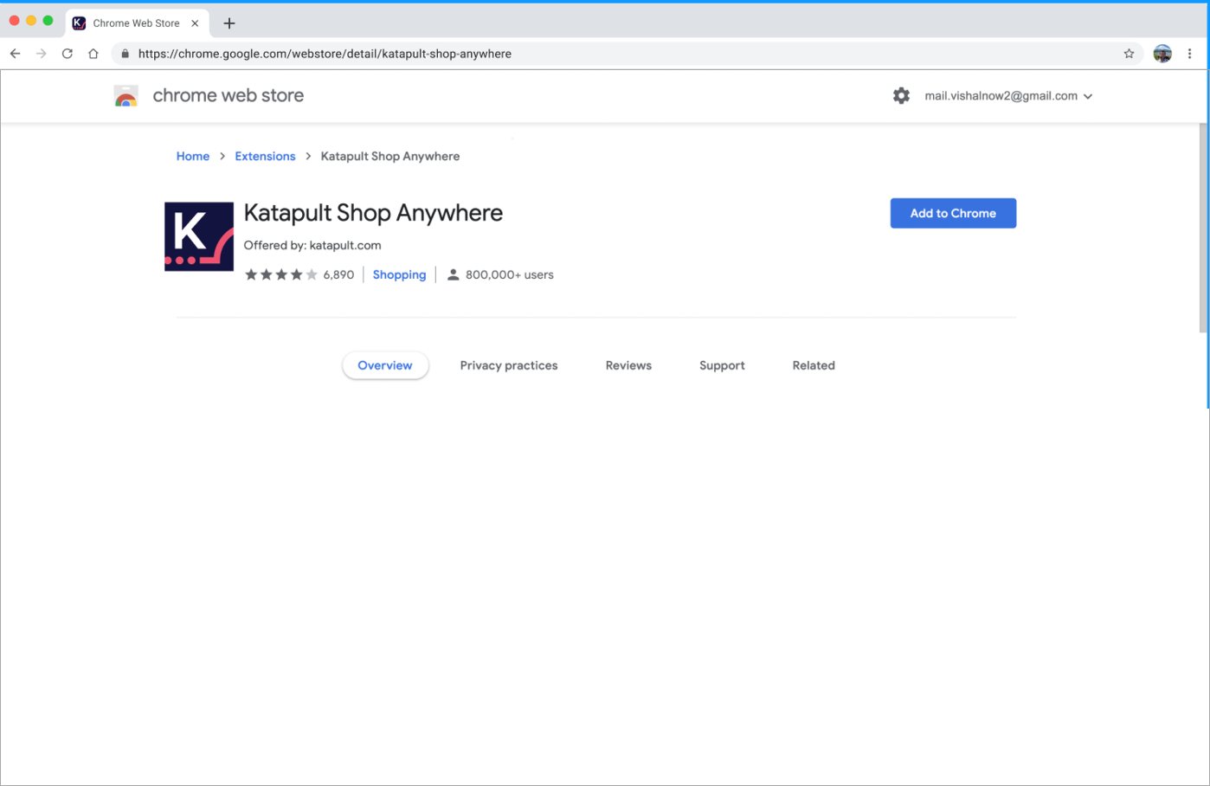Select the Chrome Web Store browser tab

(136, 23)
